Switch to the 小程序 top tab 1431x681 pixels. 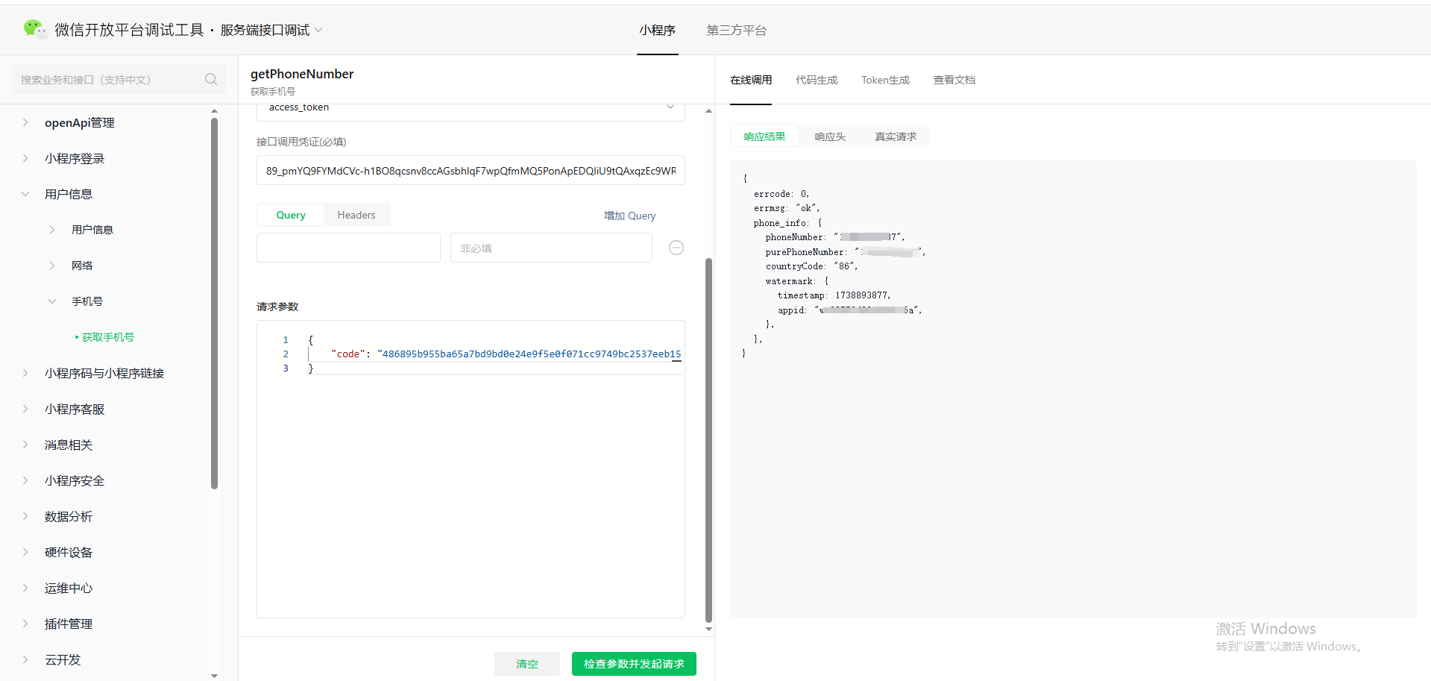pos(657,30)
